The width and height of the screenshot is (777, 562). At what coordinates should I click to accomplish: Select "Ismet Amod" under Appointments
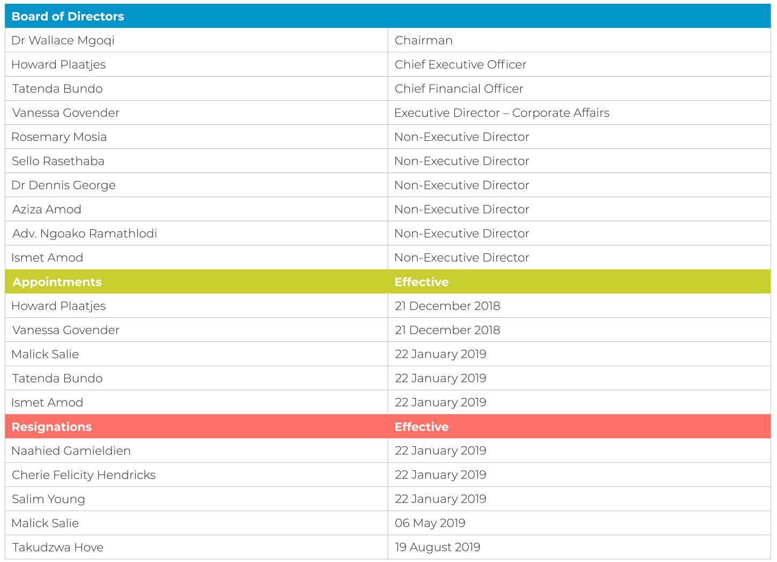pos(48,402)
